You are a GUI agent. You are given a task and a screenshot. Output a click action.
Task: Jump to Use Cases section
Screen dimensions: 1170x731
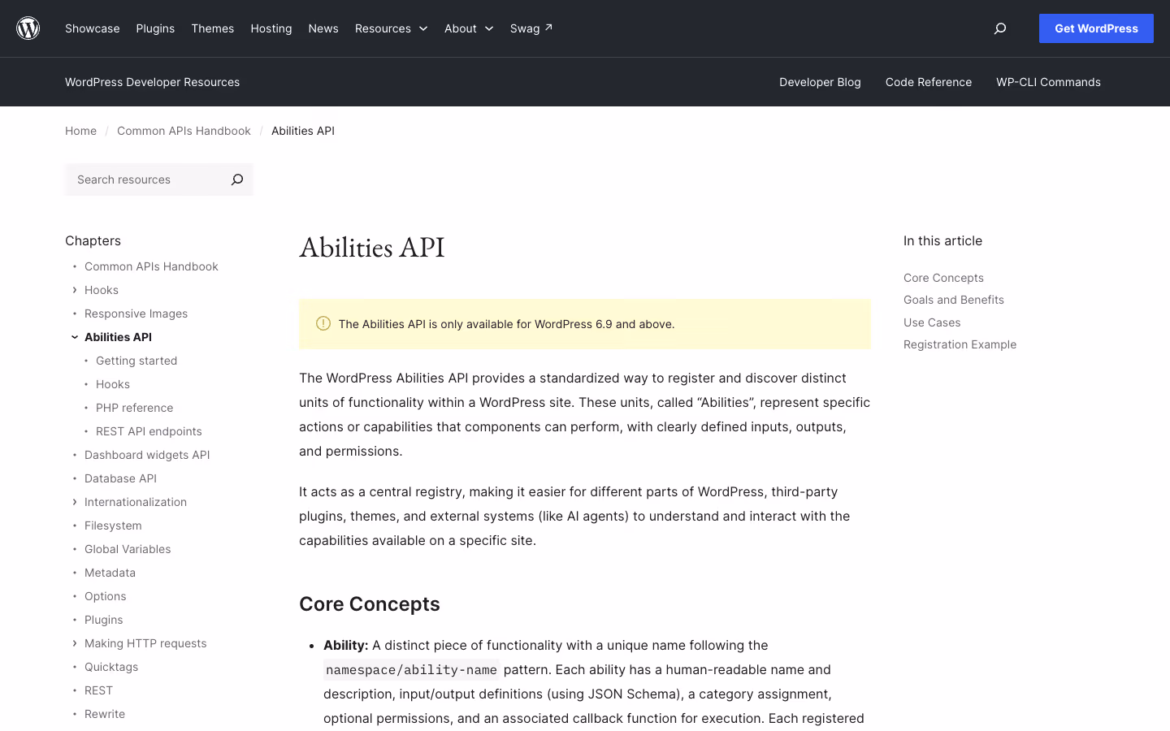click(x=932, y=322)
